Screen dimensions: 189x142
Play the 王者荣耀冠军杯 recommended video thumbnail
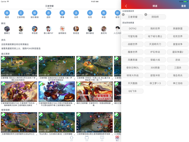click(19, 122)
